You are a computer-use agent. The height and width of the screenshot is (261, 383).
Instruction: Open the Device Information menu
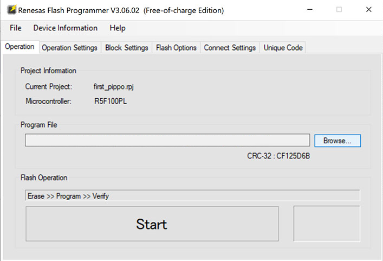pyautogui.click(x=65, y=28)
